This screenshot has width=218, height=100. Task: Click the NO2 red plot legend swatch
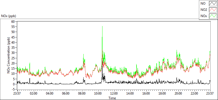pos(213,10)
